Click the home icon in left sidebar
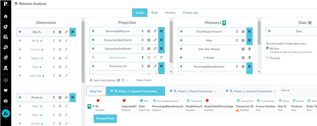 [6, 17]
